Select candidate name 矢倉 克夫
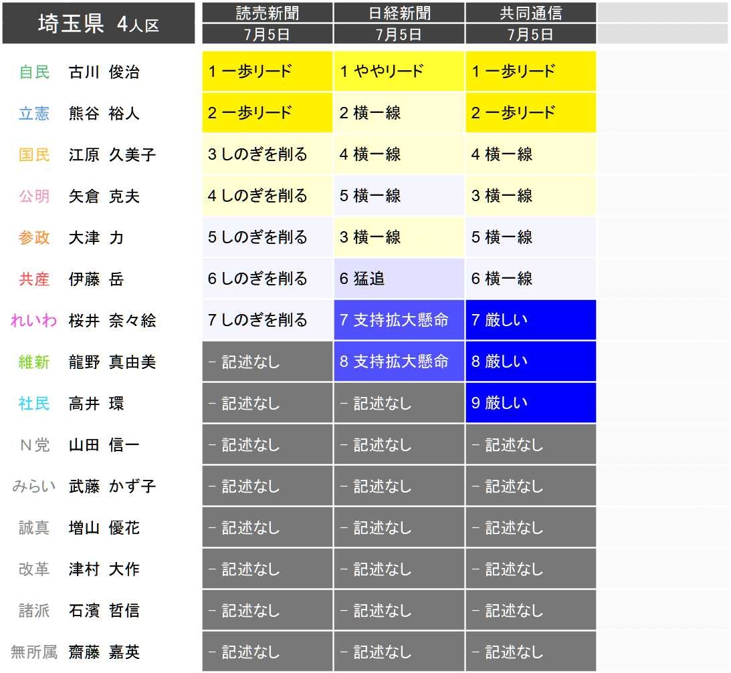This screenshot has width=731, height=673. coord(104,196)
